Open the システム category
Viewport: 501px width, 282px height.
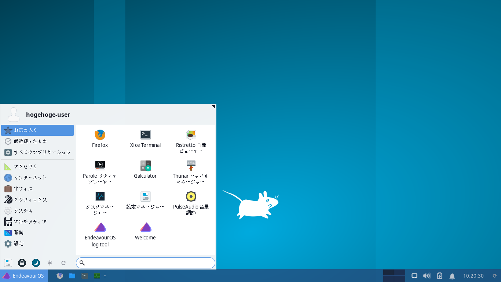(37, 211)
